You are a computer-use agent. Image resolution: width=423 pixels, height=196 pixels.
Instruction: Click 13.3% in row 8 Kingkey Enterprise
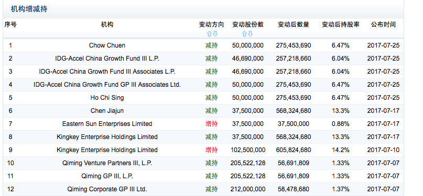click(x=341, y=137)
